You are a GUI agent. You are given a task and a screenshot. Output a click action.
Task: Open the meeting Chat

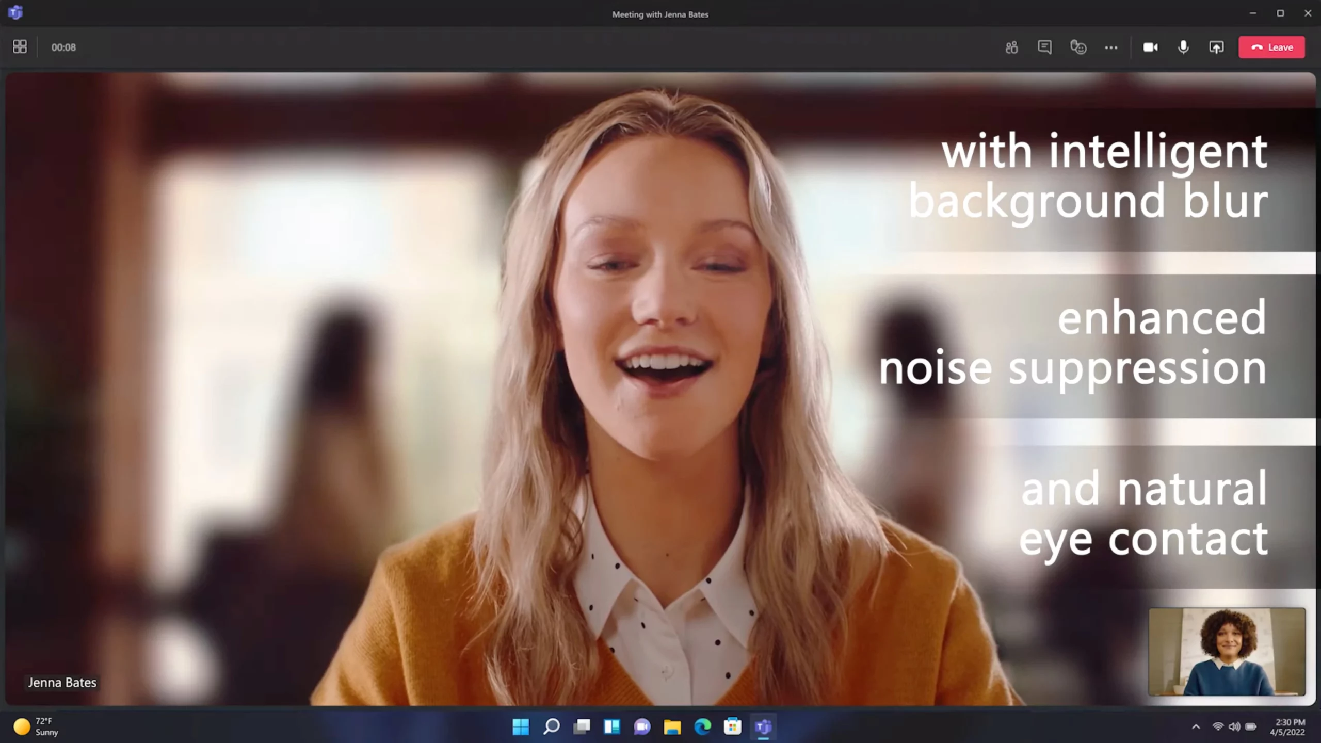tap(1044, 47)
